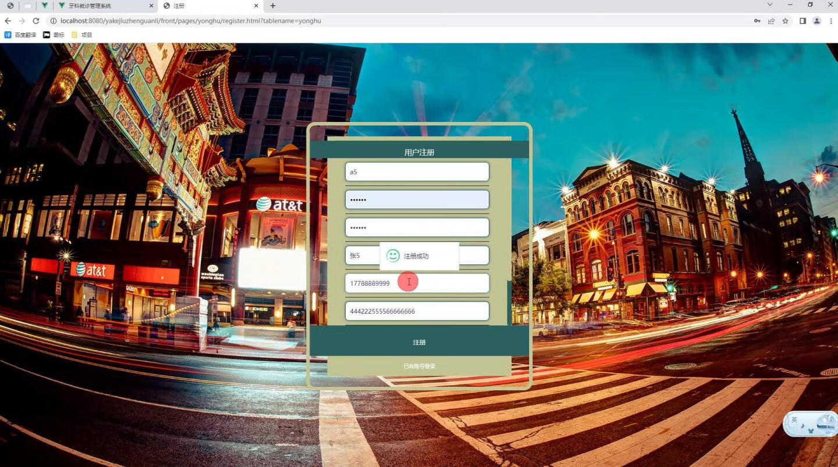Minimize the browser window
Image resolution: width=838 pixels, height=467 pixels.
(790, 5)
